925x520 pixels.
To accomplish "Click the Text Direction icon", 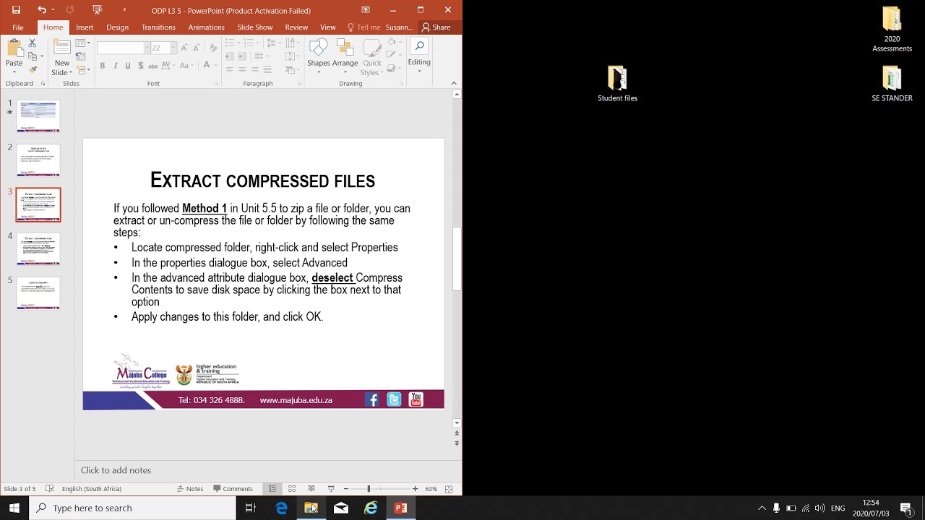I will pyautogui.click(x=290, y=44).
